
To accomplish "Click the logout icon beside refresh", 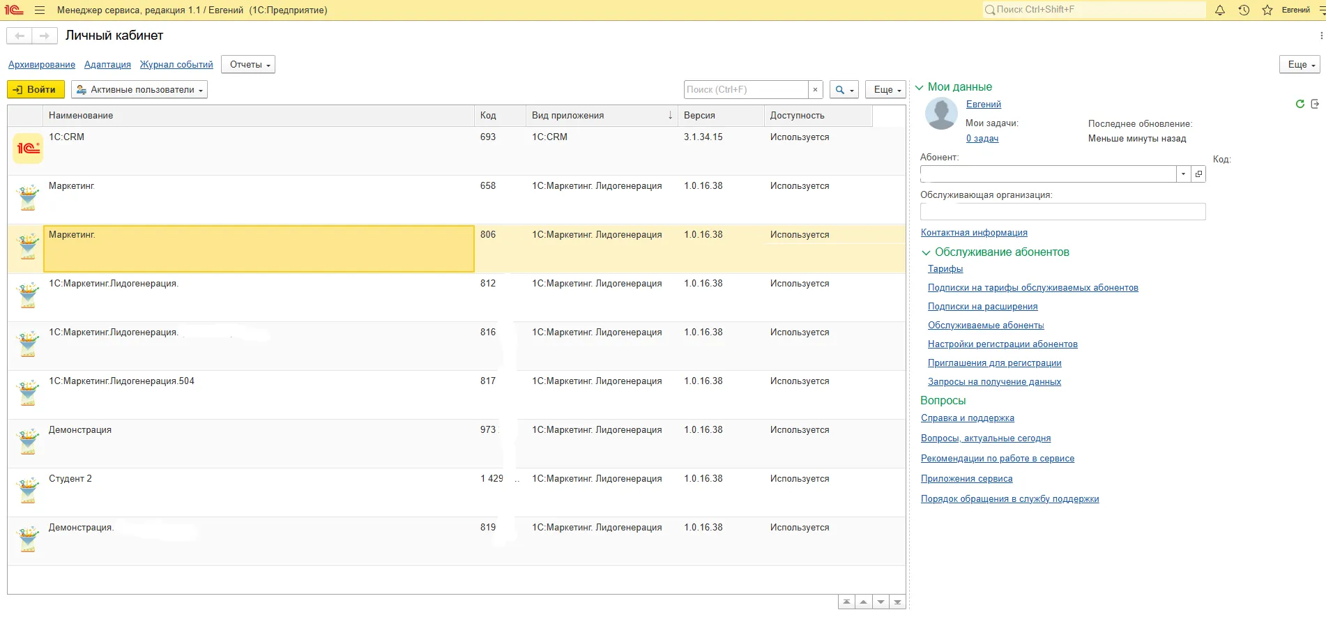I will (x=1315, y=104).
